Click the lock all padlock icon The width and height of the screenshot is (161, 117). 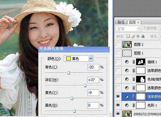click(x=142, y=36)
